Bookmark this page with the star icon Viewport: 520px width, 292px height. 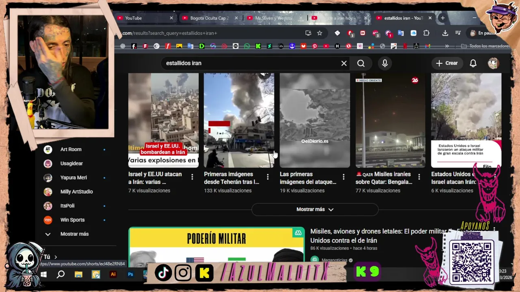tap(320, 33)
